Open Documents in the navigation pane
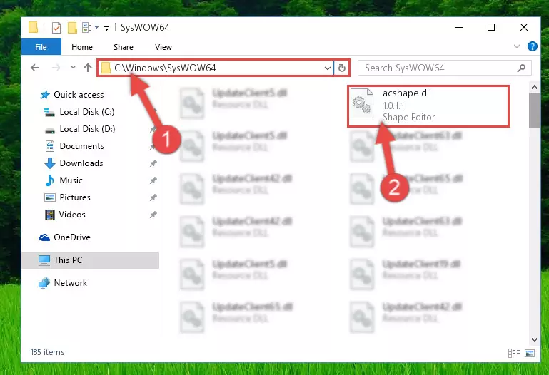Image resolution: width=549 pixels, height=375 pixels. tap(81, 146)
